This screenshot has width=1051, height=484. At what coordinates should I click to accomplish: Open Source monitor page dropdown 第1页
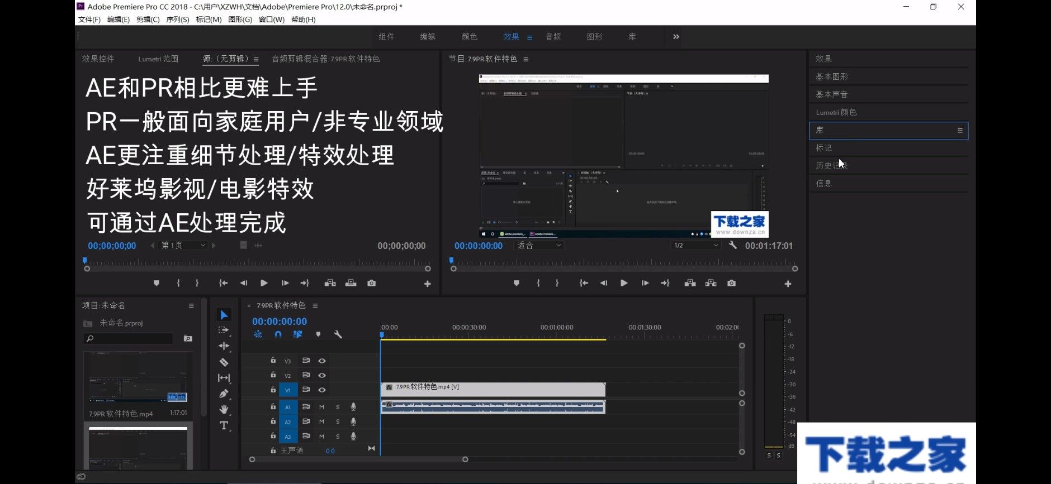[183, 245]
